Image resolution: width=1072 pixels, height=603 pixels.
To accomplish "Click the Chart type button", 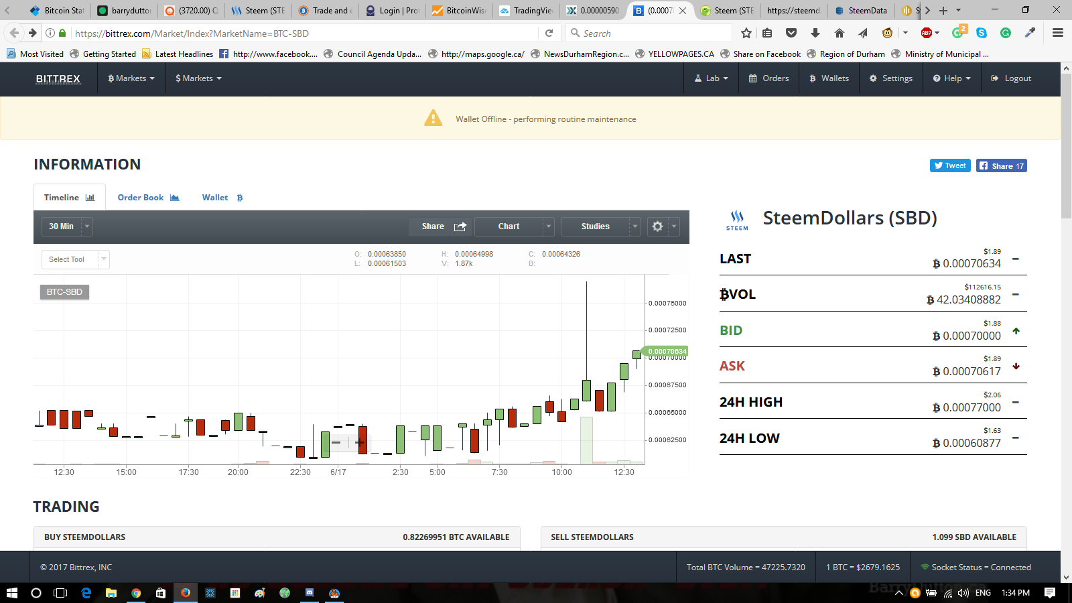I will click(x=509, y=226).
